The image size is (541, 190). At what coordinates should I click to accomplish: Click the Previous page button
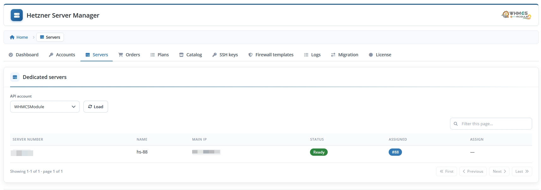473,171
